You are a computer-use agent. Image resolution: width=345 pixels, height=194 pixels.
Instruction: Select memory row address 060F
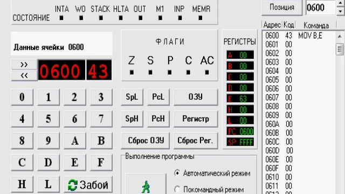299,168
